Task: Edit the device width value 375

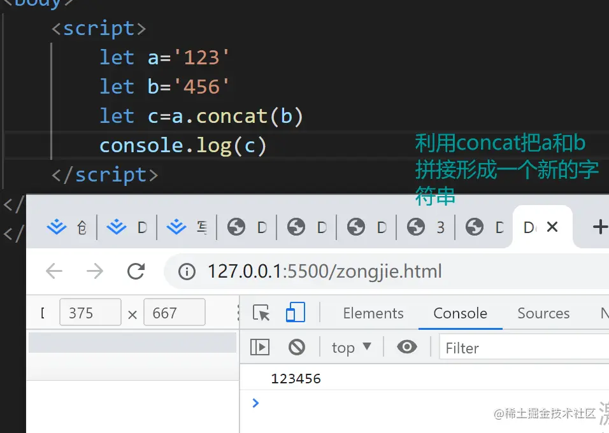Action: [90, 312]
